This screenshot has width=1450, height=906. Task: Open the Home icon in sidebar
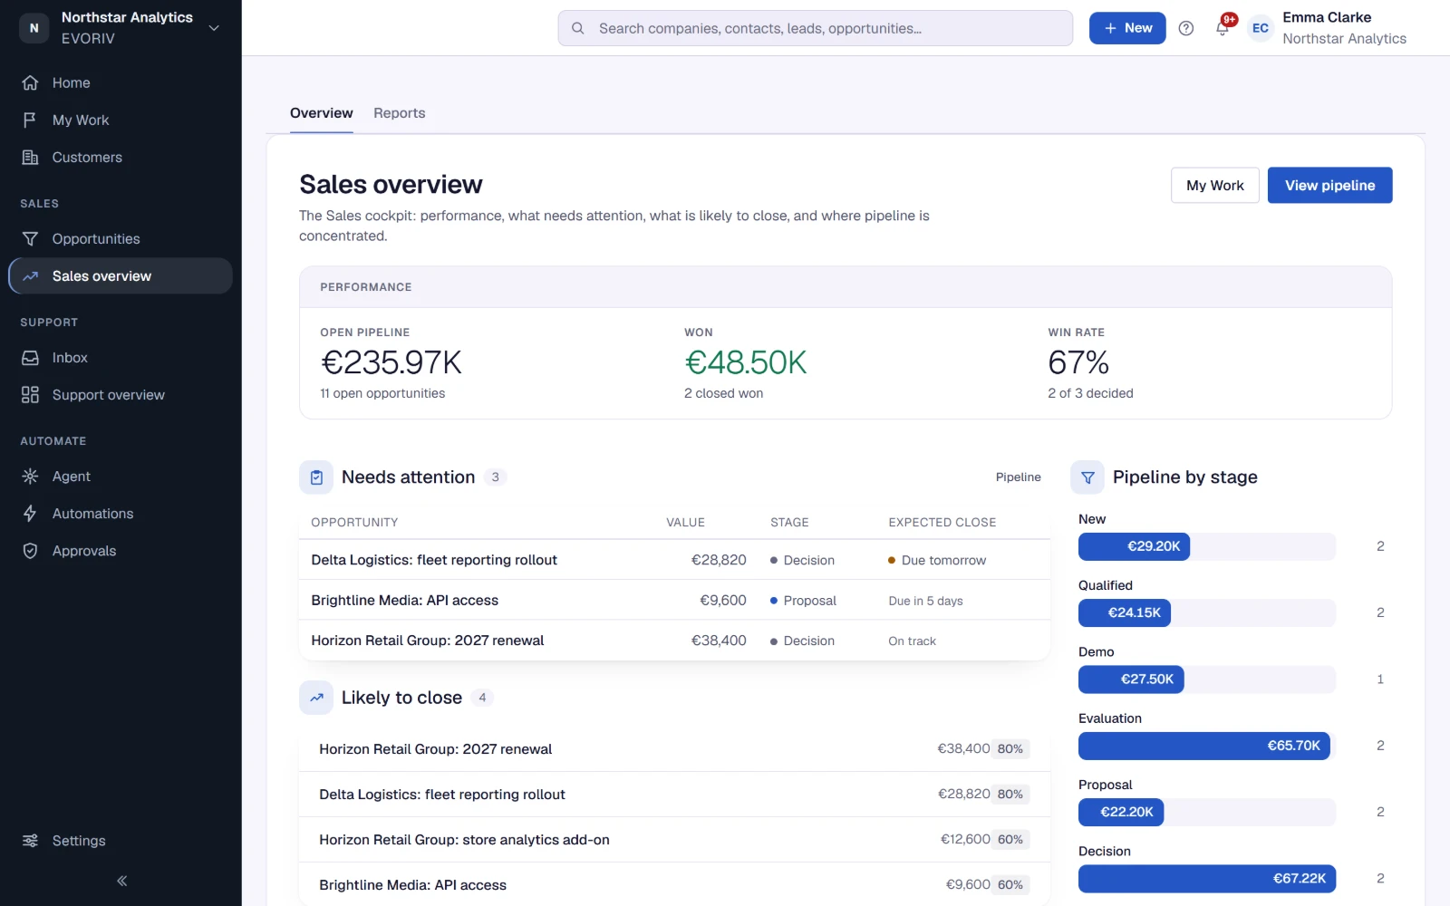30,82
